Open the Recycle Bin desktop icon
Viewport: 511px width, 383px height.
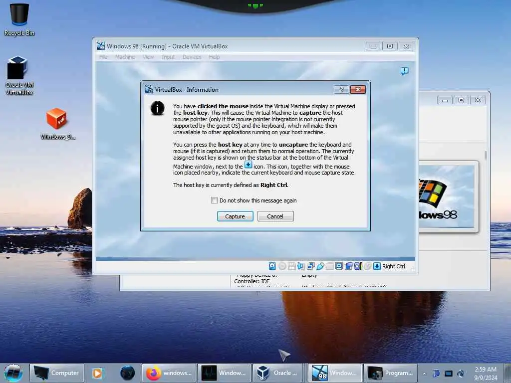pos(19,19)
